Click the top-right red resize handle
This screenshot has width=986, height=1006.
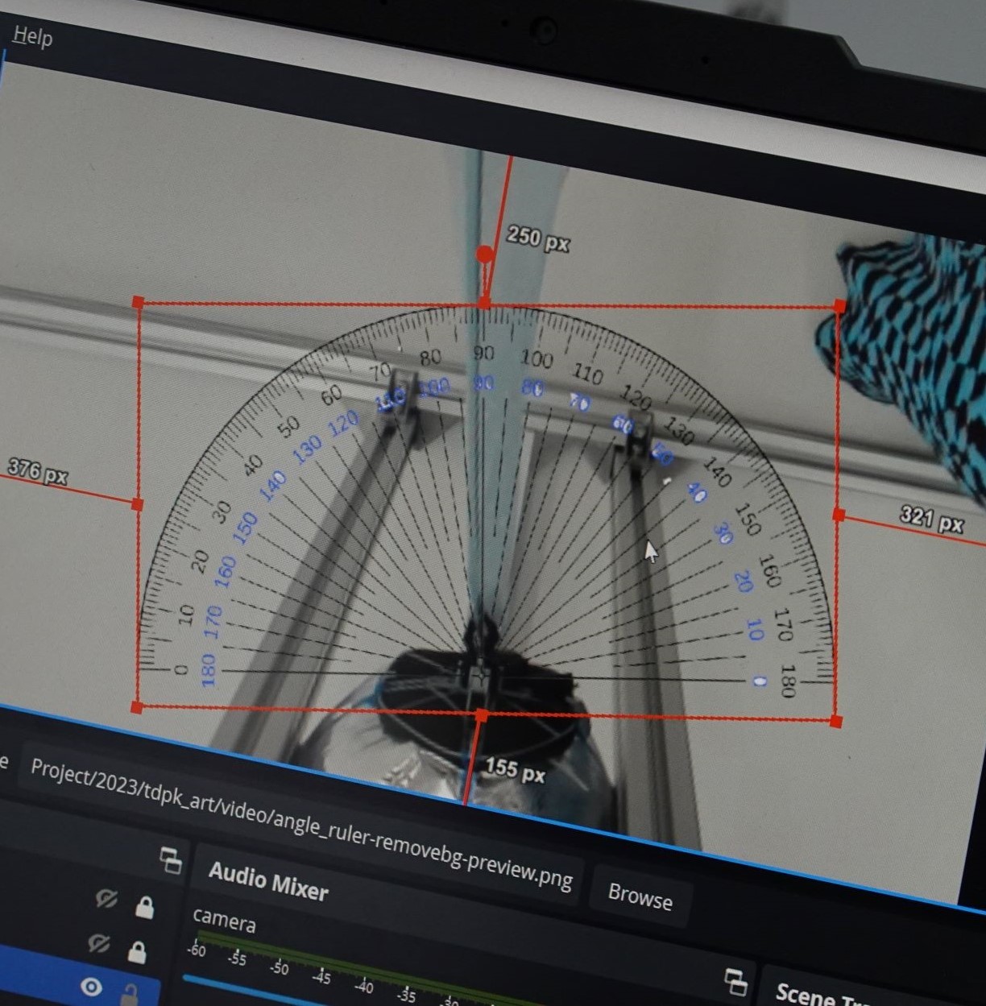tap(840, 306)
